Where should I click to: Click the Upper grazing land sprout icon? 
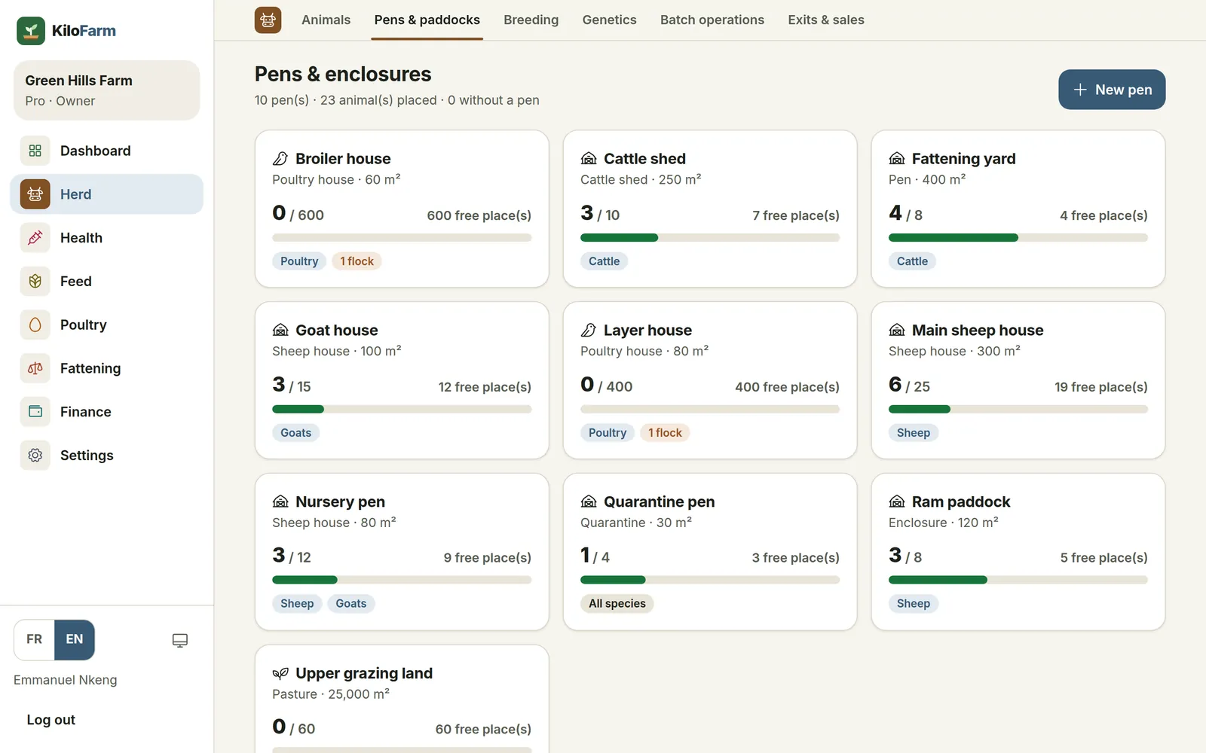280,673
